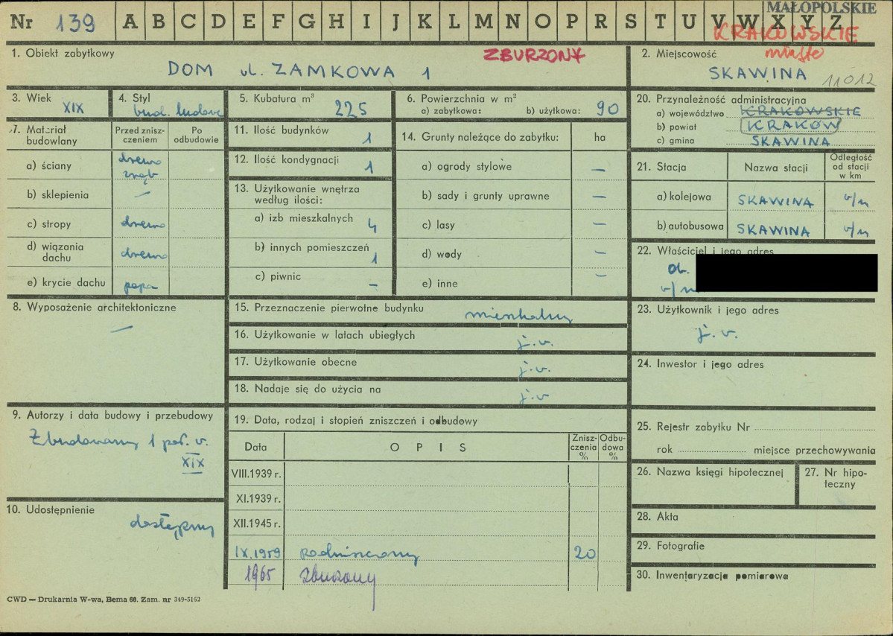Select letter M in the alphabet index
The image size is (893, 636).
click(x=483, y=21)
